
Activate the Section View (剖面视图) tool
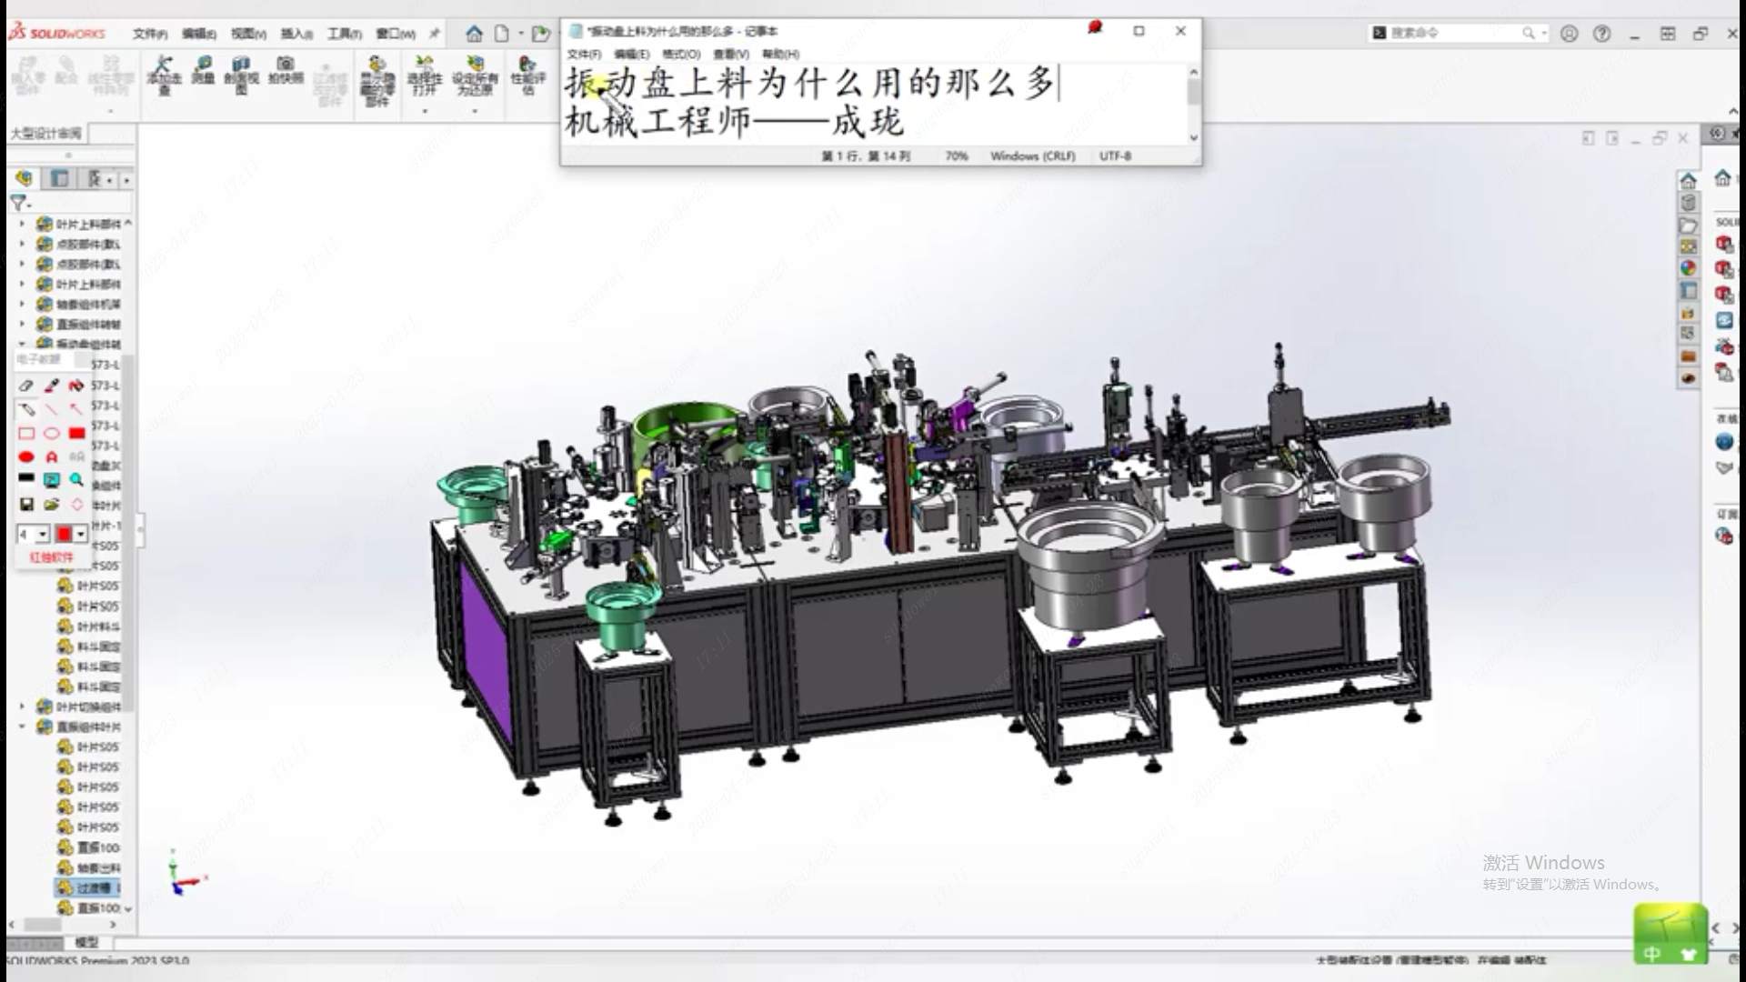[241, 75]
